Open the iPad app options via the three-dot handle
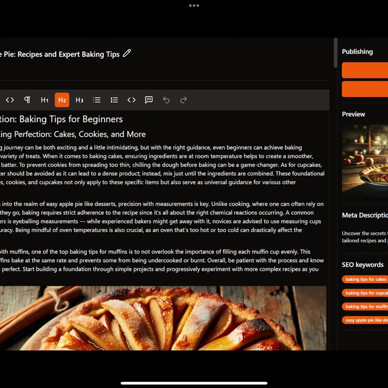Viewport: 388px width, 388px height. [194, 5]
